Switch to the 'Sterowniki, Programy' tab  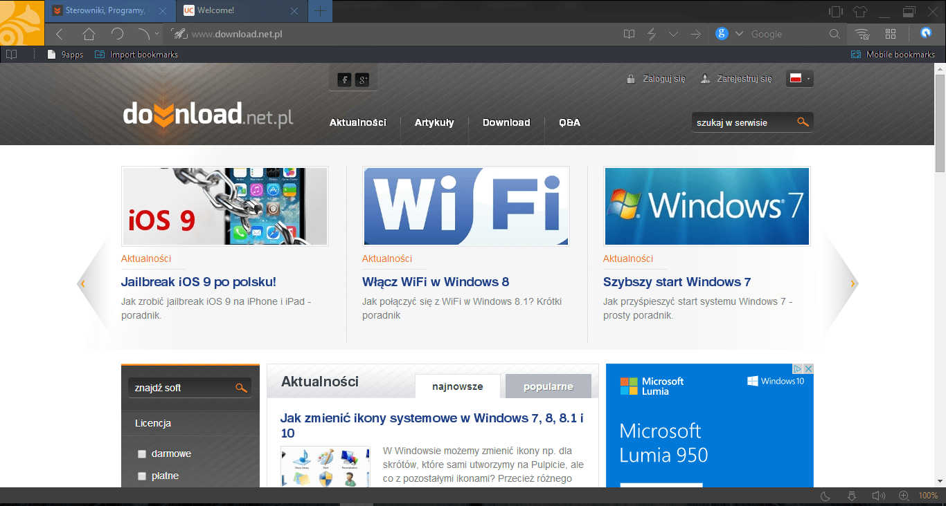tap(104, 10)
